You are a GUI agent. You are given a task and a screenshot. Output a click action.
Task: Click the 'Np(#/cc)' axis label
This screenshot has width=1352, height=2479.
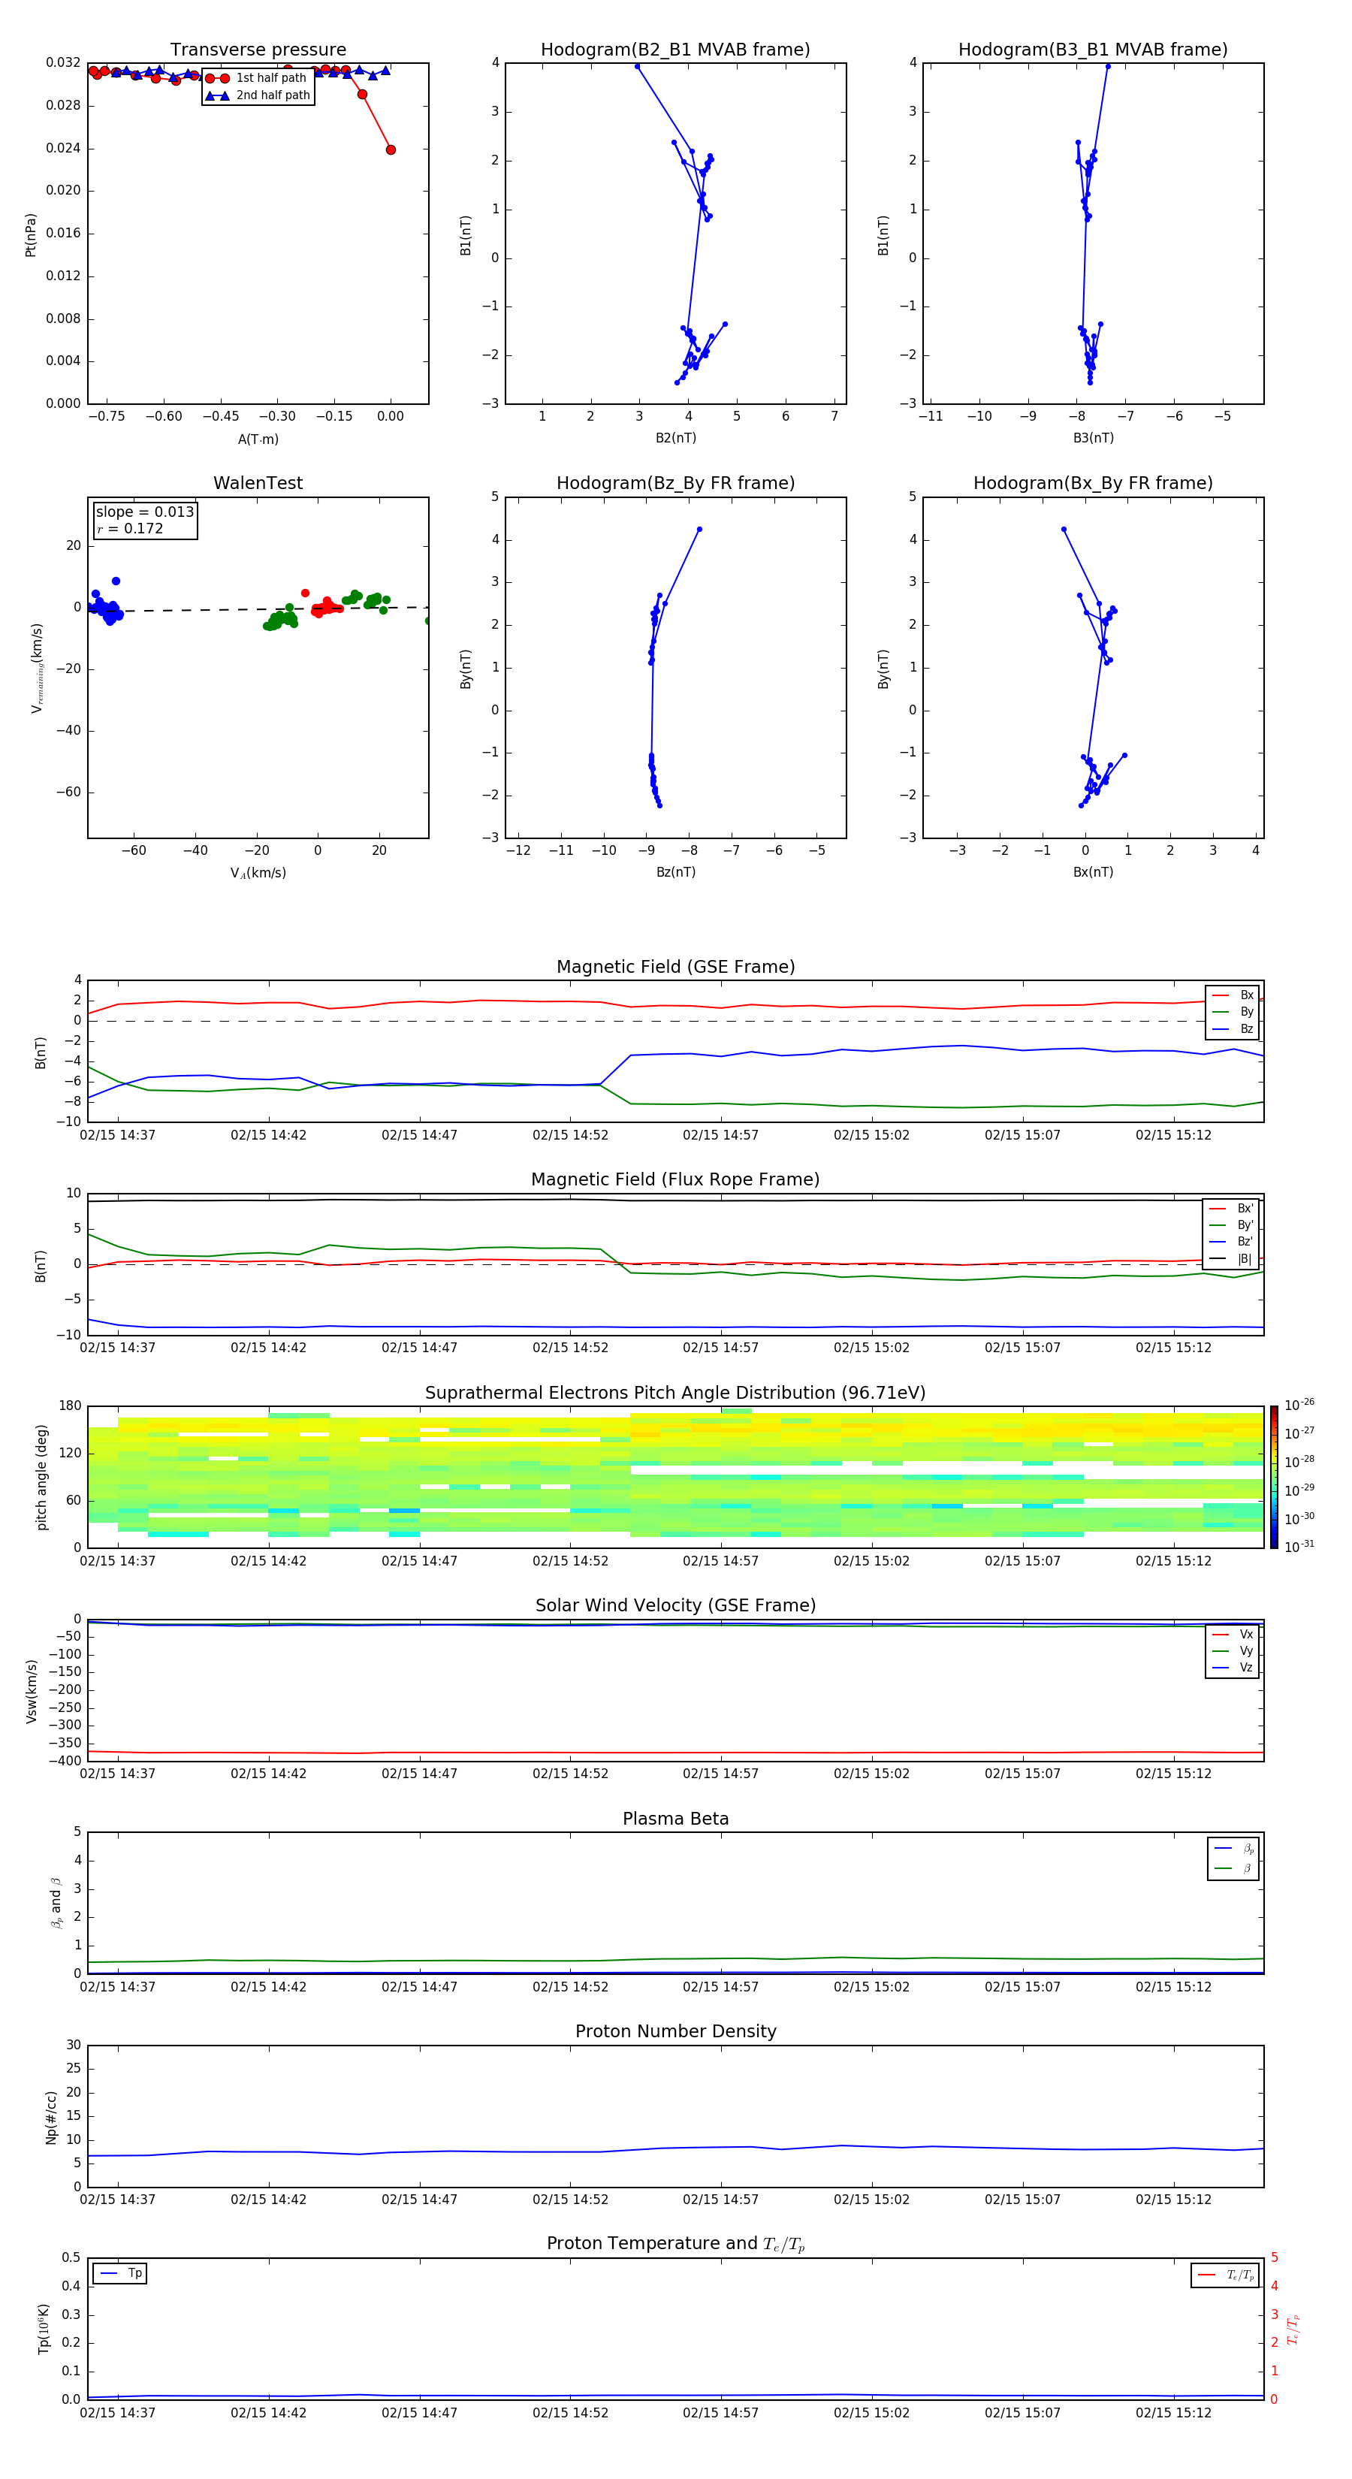(x=51, y=2117)
